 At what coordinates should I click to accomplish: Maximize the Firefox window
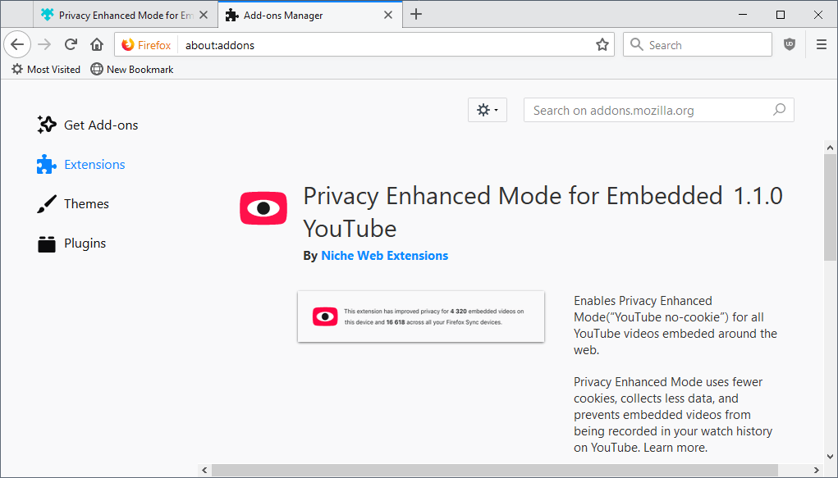click(x=781, y=15)
